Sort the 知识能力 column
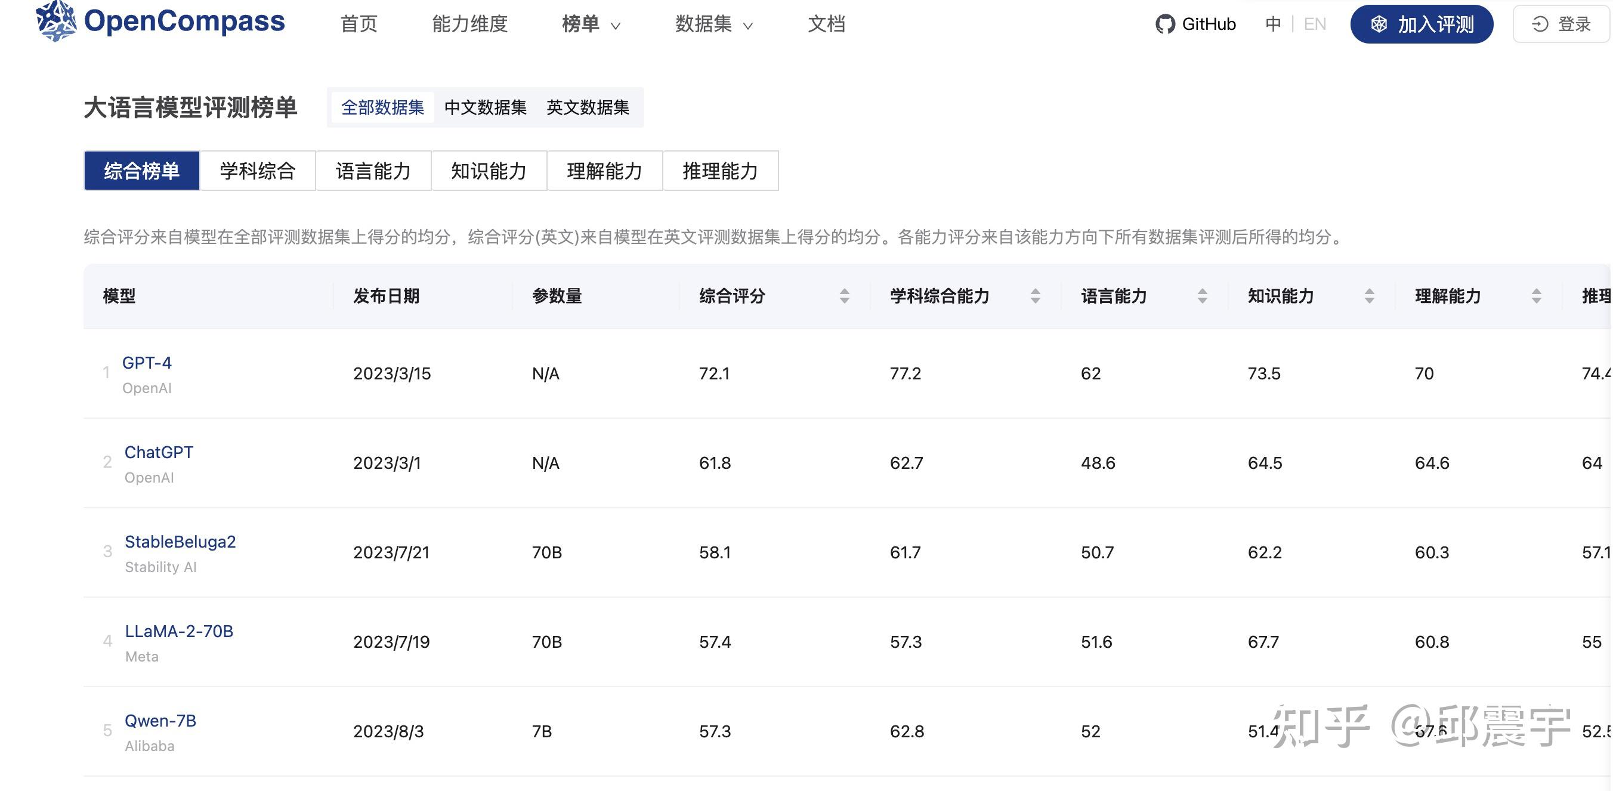The image size is (1613, 791). tap(1368, 296)
